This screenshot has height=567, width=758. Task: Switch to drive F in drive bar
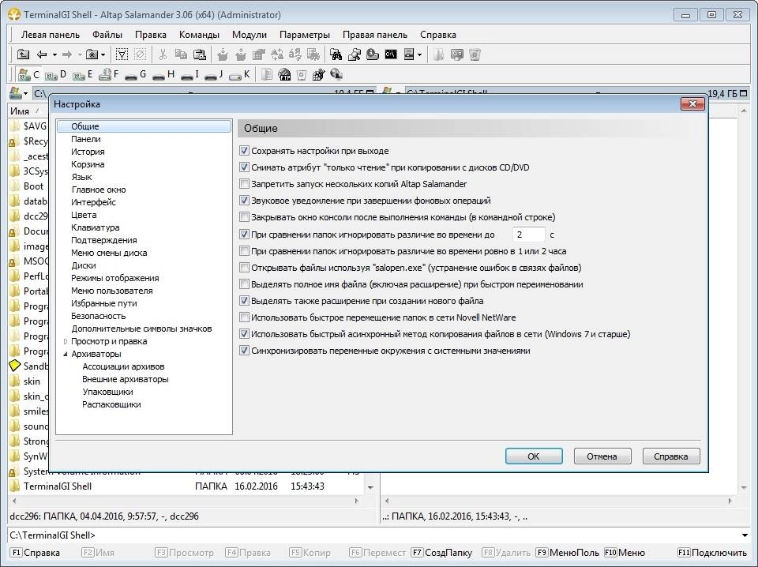pos(109,74)
